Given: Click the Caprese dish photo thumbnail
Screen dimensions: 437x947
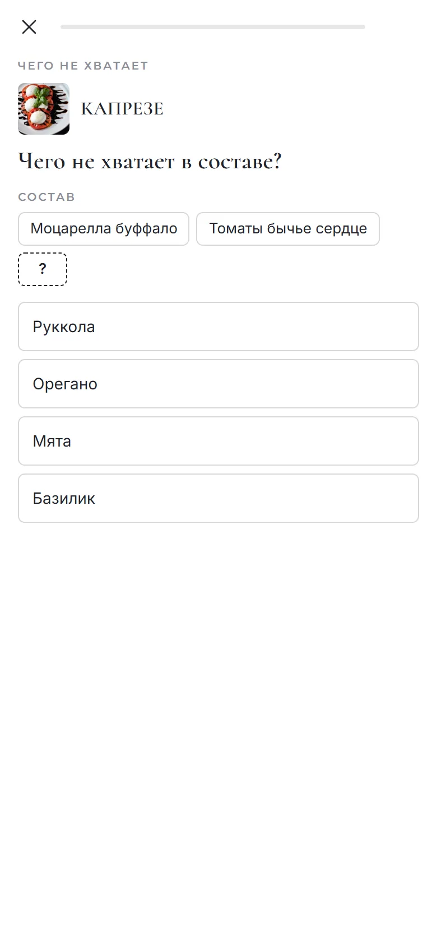Looking at the screenshot, I should tap(44, 109).
